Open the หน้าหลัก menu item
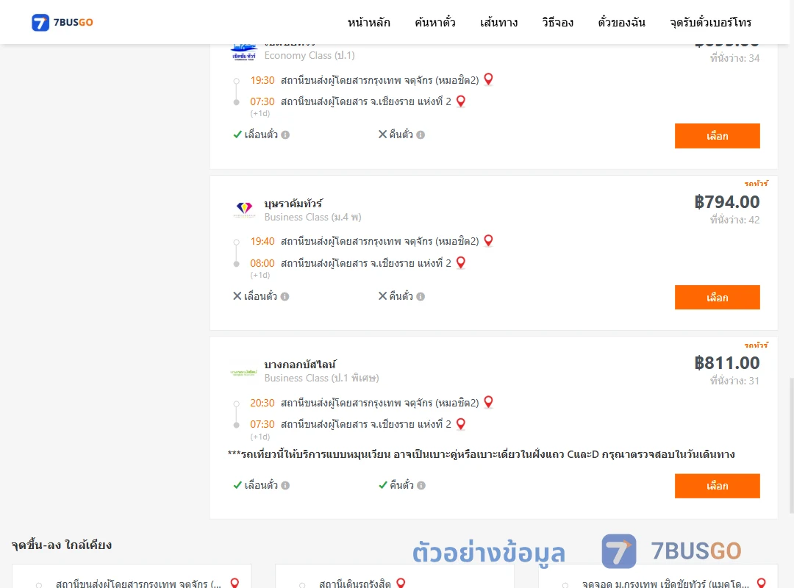 [368, 22]
